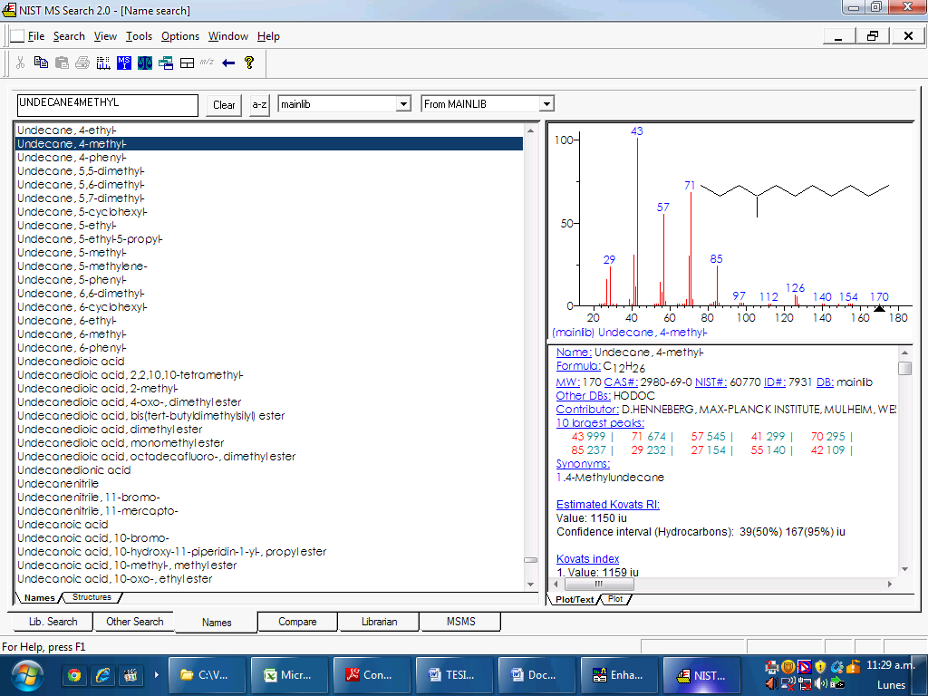Click the spectrum peak list toolbar icon
Screen dimensions: 928x696
pyautogui.click(x=103, y=63)
